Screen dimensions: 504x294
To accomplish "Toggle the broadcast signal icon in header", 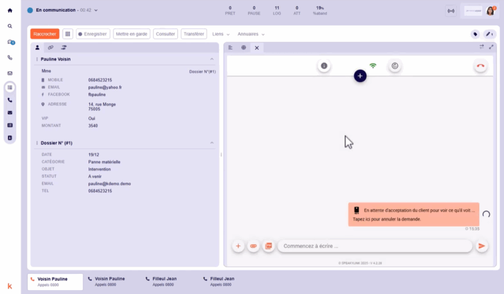I will (450, 11).
